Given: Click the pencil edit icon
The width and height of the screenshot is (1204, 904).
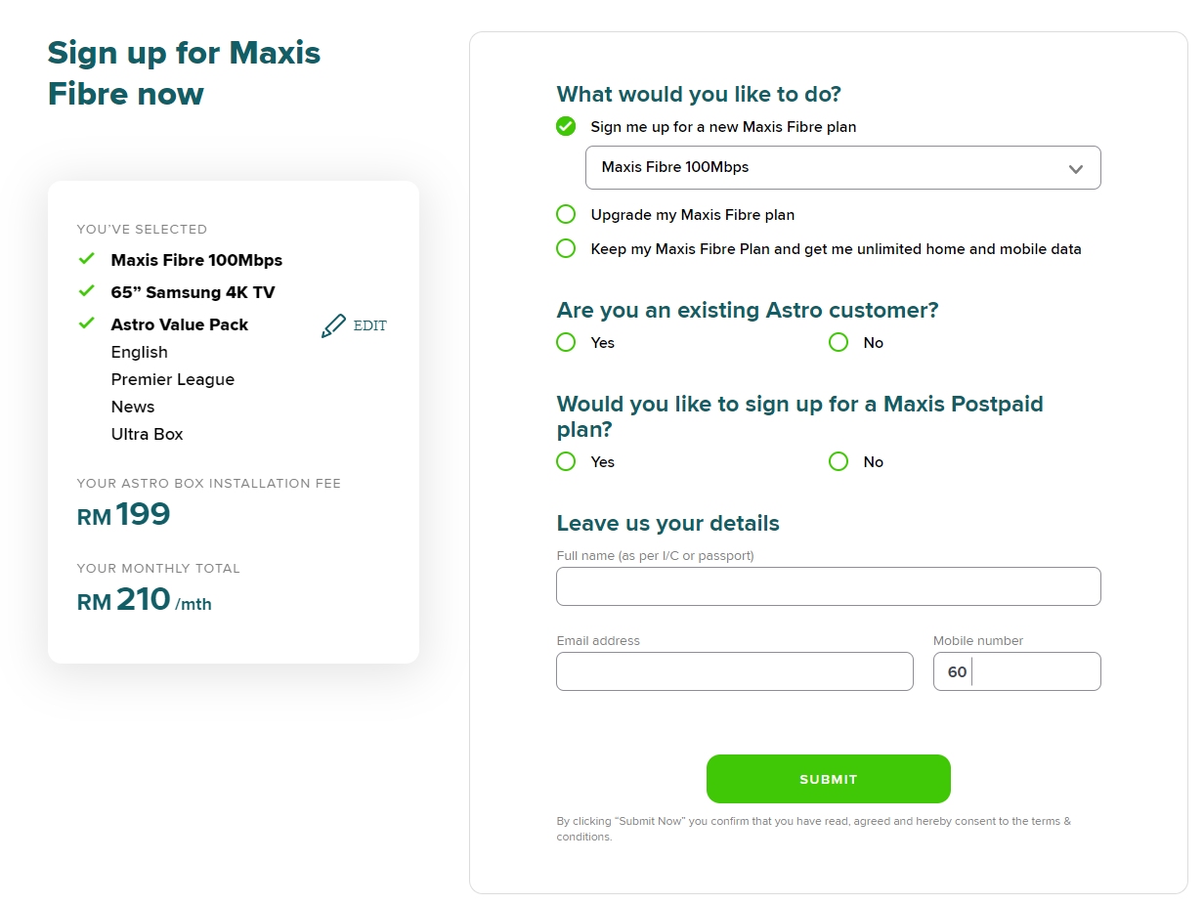Looking at the screenshot, I should 333,325.
